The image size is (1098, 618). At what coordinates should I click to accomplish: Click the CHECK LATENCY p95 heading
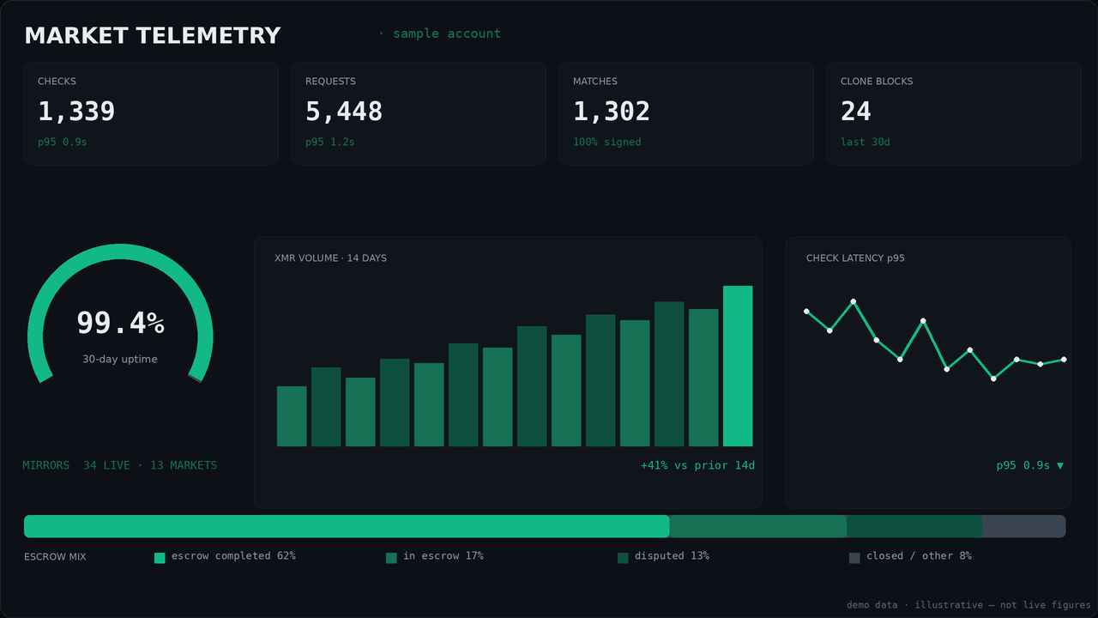pos(855,258)
